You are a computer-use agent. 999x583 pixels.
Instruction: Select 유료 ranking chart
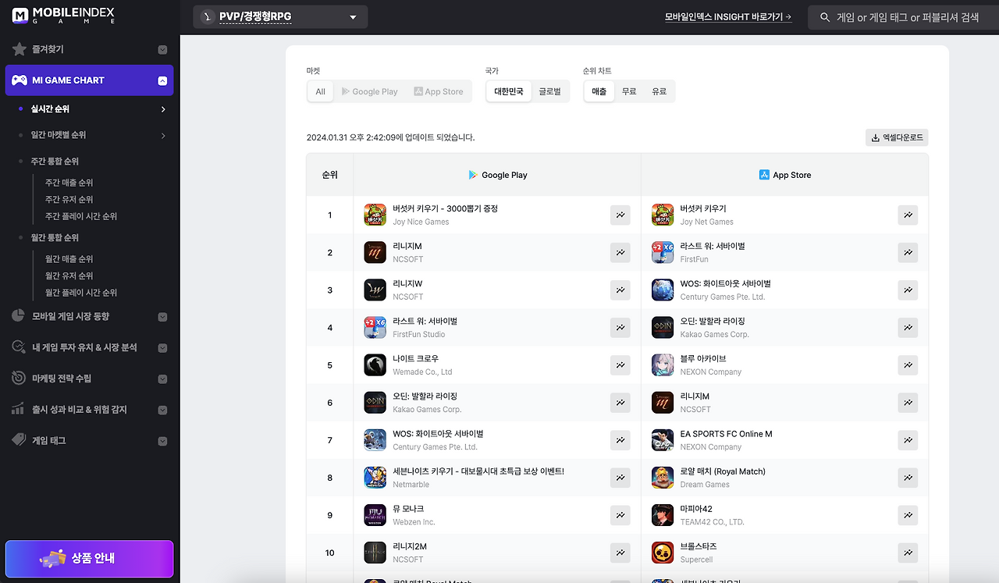click(x=659, y=91)
